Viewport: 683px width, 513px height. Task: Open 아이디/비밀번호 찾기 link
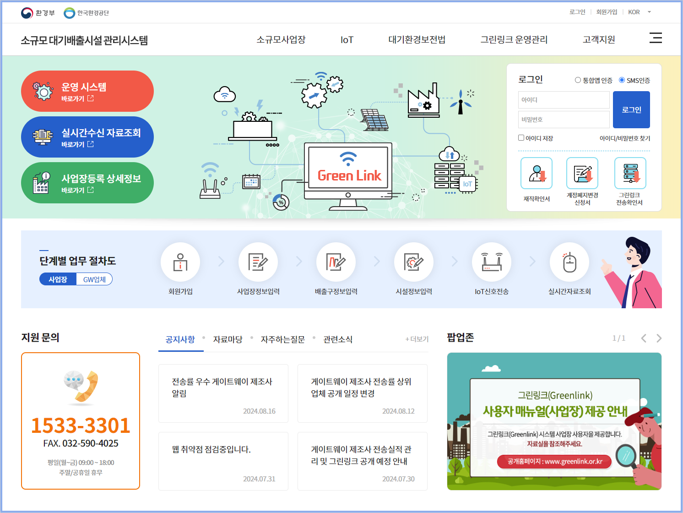[625, 138]
